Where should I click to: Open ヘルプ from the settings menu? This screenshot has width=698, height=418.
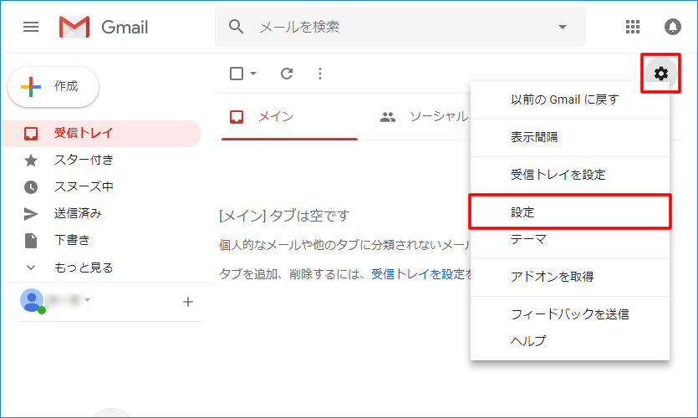pyautogui.click(x=570, y=341)
